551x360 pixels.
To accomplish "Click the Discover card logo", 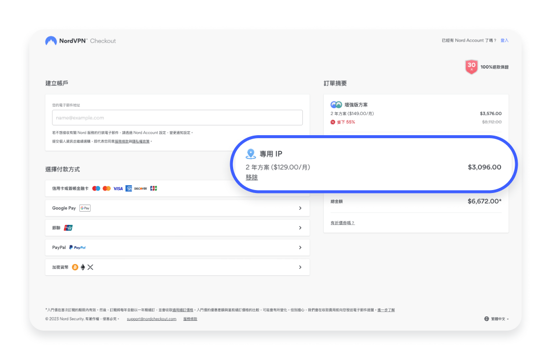I will [x=141, y=189].
